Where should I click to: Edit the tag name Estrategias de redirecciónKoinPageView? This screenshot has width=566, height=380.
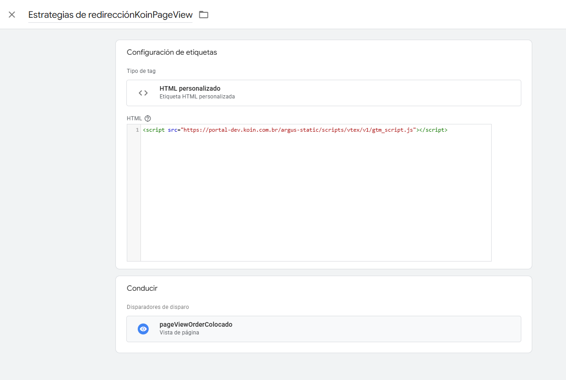coord(110,15)
